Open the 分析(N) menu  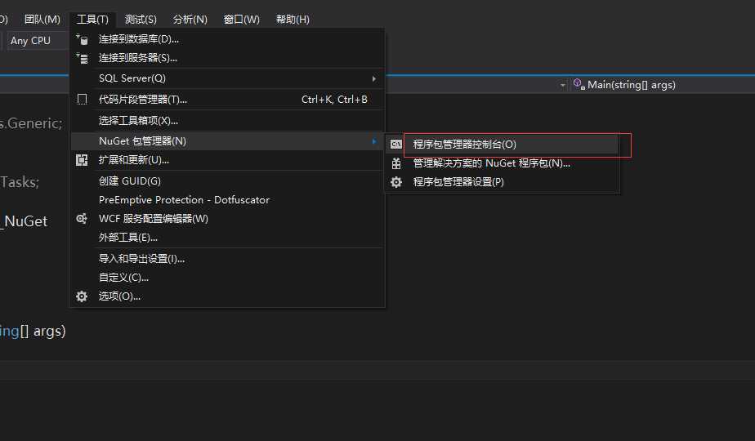(x=190, y=20)
